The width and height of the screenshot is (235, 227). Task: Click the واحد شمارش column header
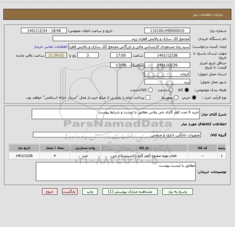point(85,148)
